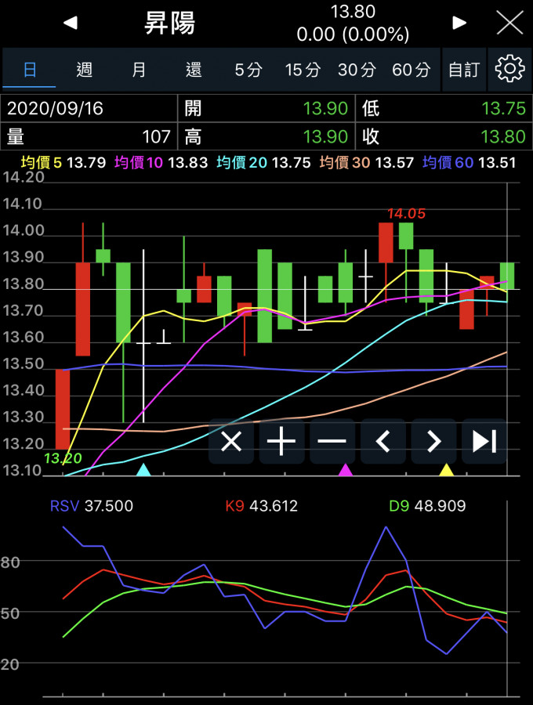The height and width of the screenshot is (705, 533).
Task: Switch to 週 weekly chart tab
Action: (x=85, y=70)
